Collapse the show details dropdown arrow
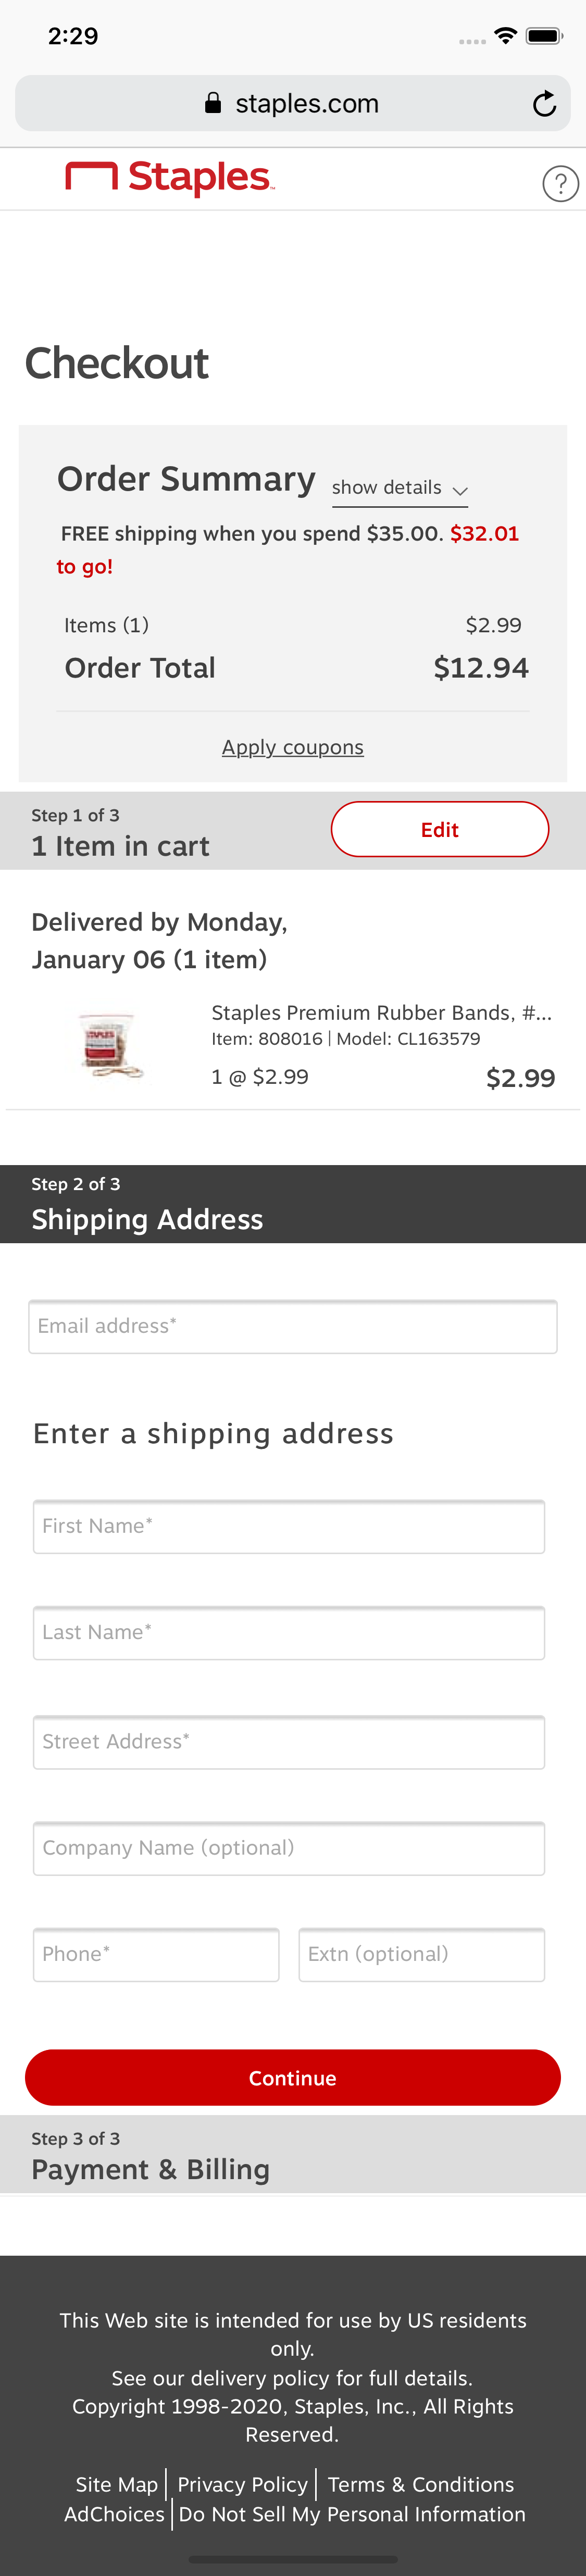Screen dimensions: 586x2576 [x=461, y=492]
